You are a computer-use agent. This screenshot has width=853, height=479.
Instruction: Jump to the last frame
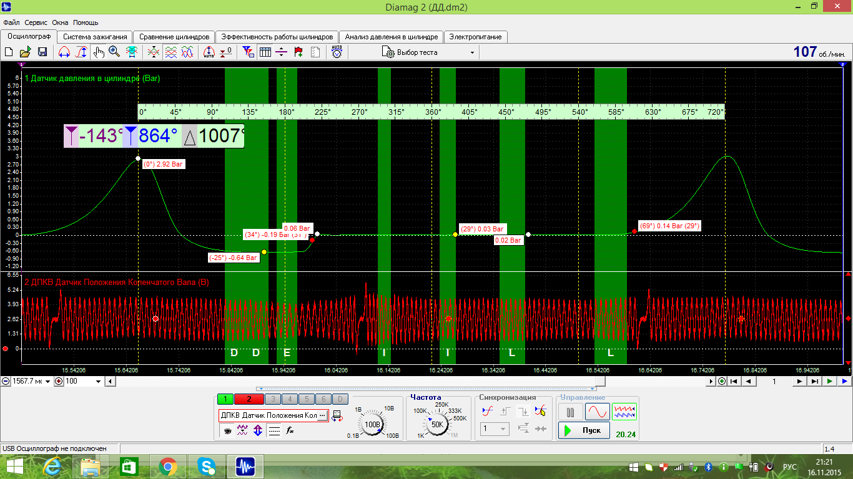pyautogui.click(x=814, y=381)
